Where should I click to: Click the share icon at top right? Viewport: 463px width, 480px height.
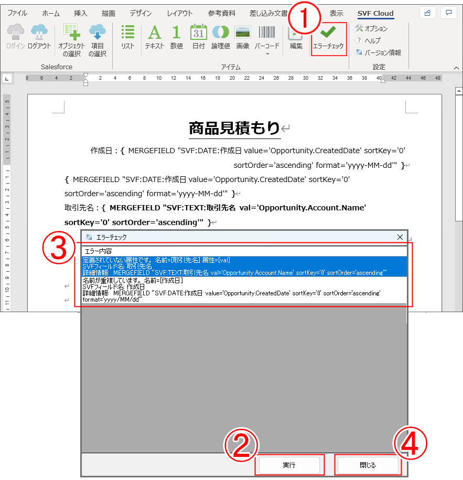[x=427, y=13]
